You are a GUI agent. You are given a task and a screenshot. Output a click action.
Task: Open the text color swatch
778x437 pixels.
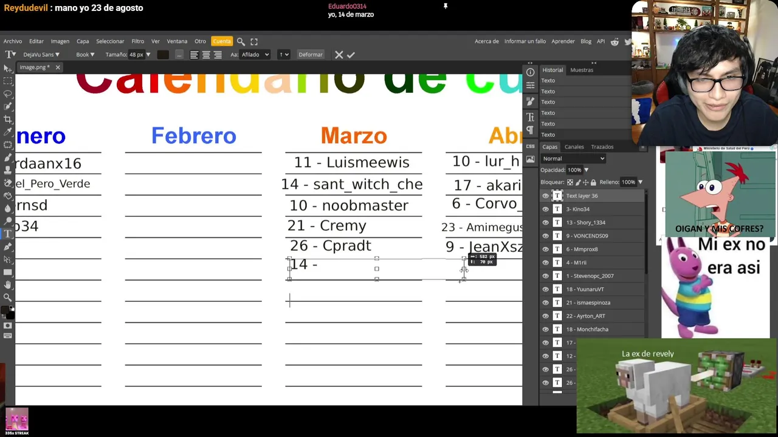point(163,55)
